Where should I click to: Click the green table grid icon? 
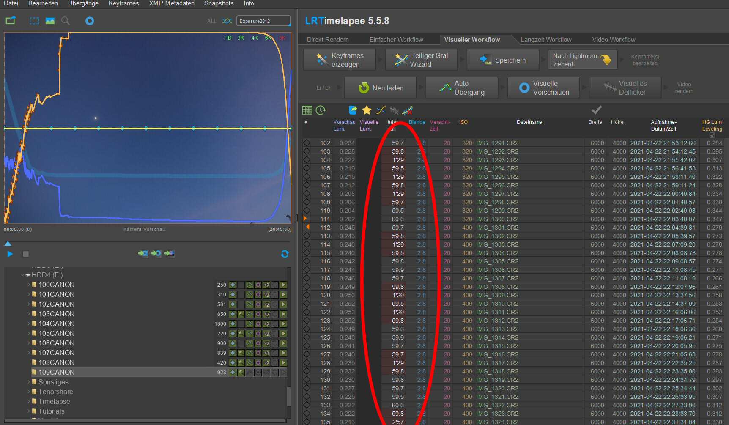point(307,110)
